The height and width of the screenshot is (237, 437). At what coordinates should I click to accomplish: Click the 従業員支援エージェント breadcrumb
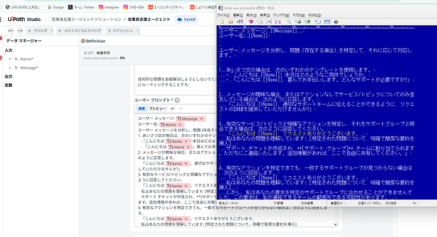[x=149, y=19]
